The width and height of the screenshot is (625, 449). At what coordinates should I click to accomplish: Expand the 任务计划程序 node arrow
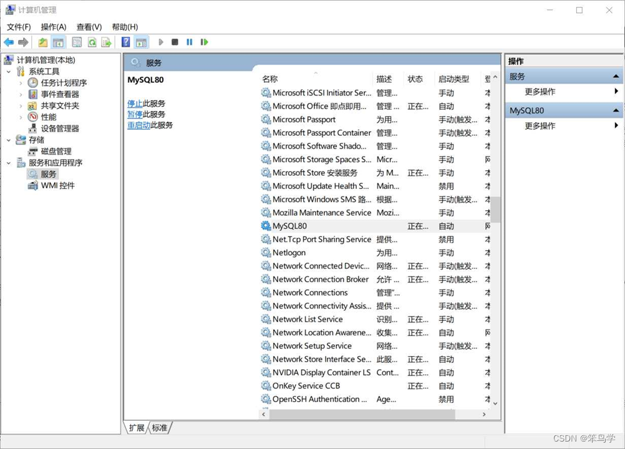pos(21,83)
